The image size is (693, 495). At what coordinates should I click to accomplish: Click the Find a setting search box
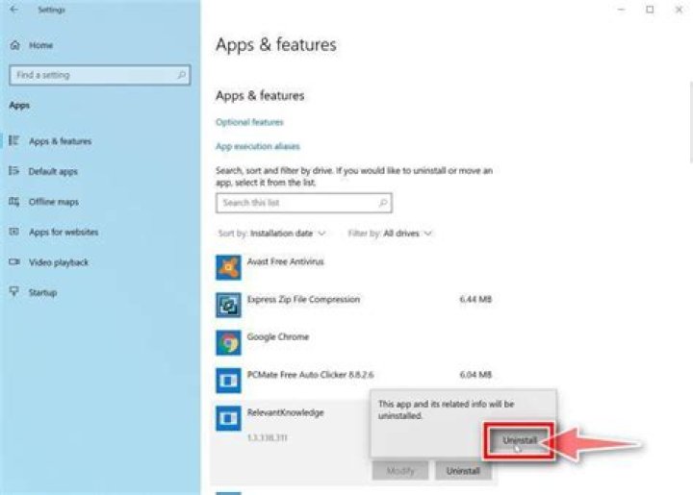pos(92,75)
